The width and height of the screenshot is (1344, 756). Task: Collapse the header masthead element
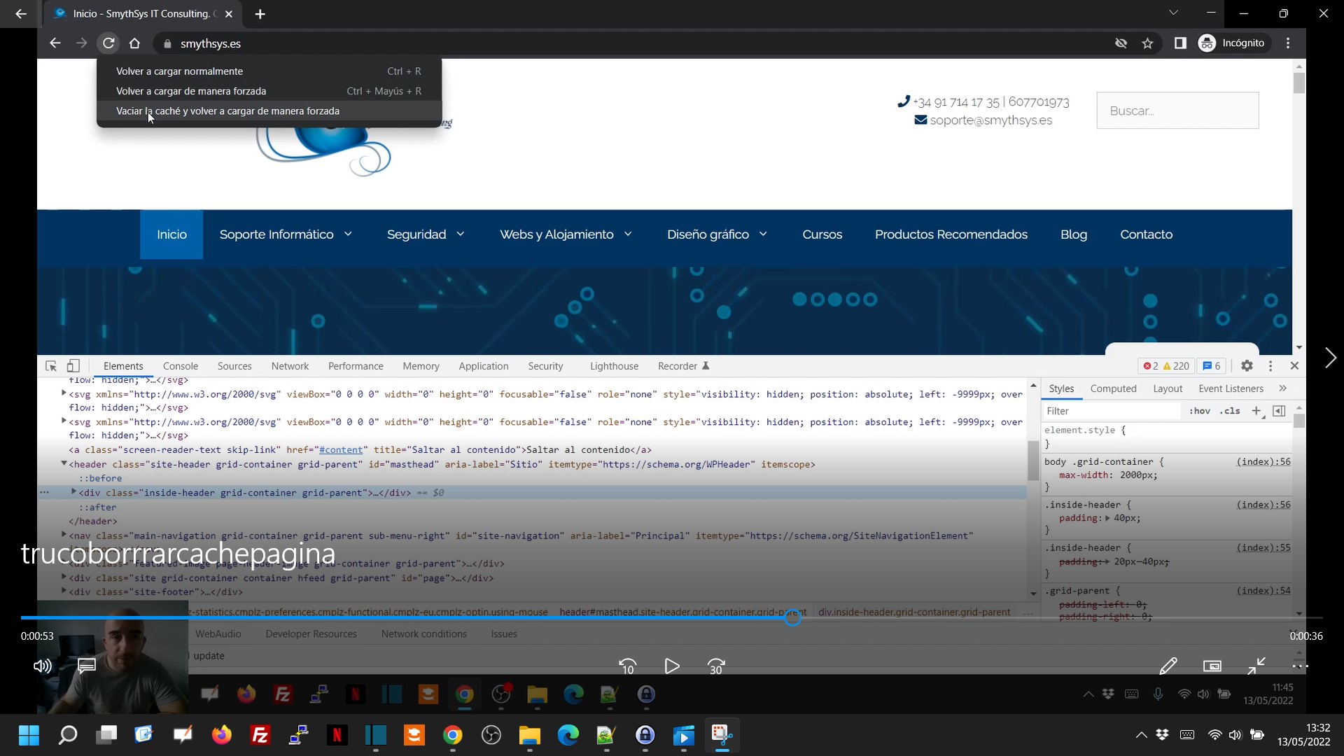point(64,463)
